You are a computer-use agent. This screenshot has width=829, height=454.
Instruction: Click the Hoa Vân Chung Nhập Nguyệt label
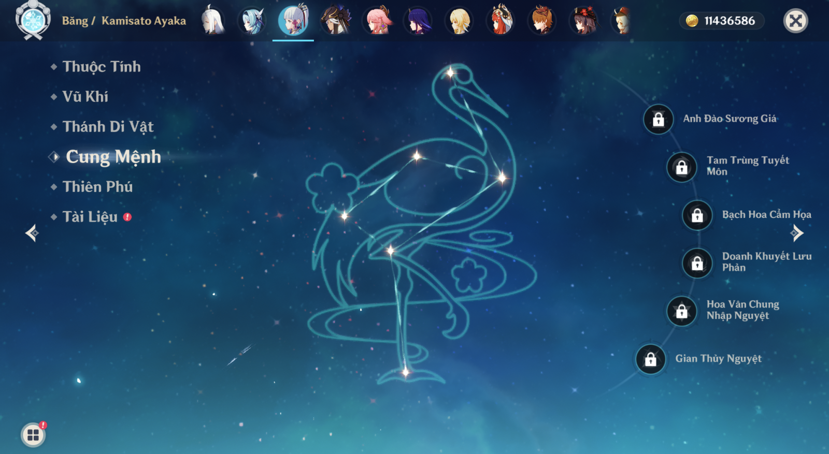(742, 310)
